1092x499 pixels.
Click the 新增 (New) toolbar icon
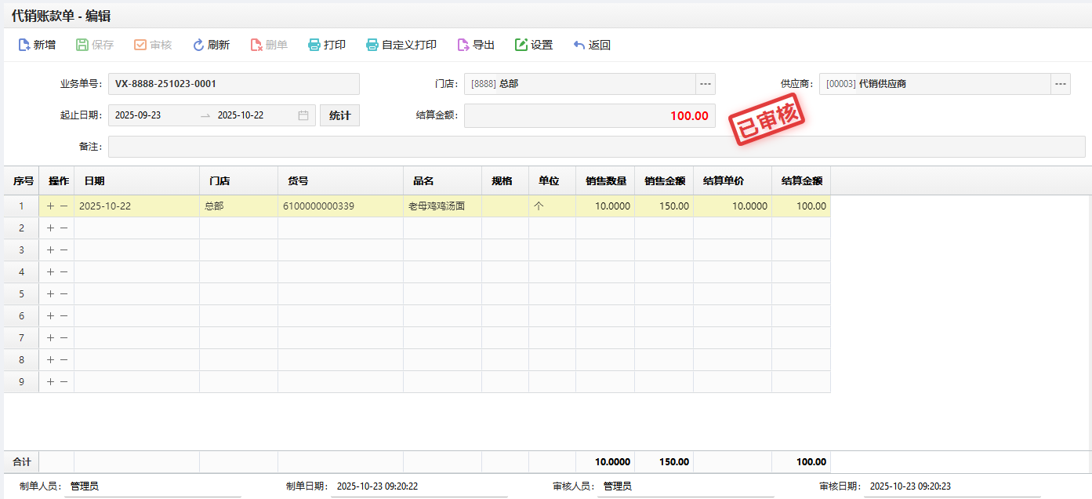pos(24,46)
